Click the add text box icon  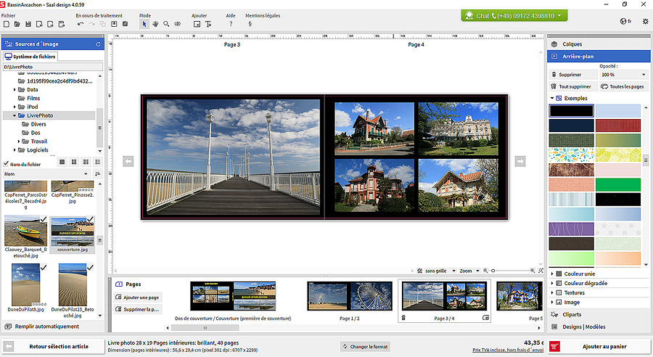coord(208,24)
